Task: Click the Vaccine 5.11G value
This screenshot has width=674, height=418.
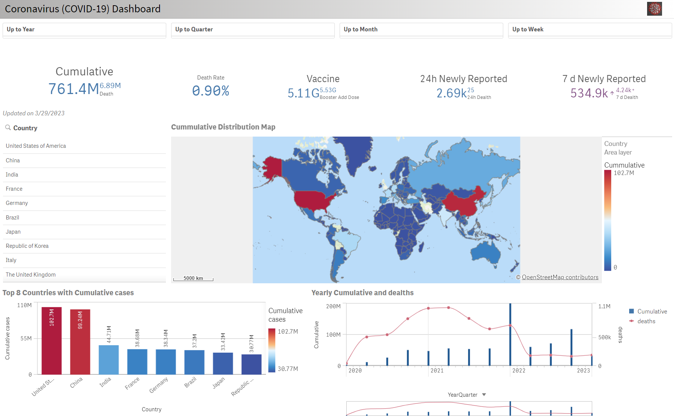Action: pos(303,93)
